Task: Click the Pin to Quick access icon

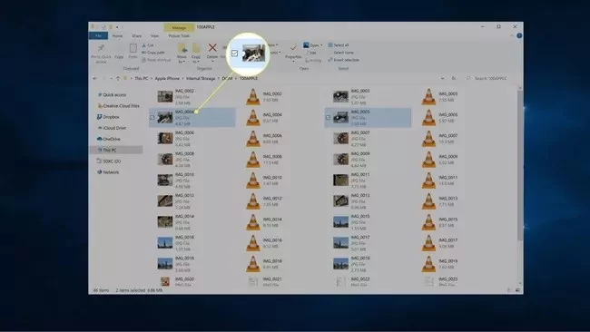Action: (x=101, y=48)
